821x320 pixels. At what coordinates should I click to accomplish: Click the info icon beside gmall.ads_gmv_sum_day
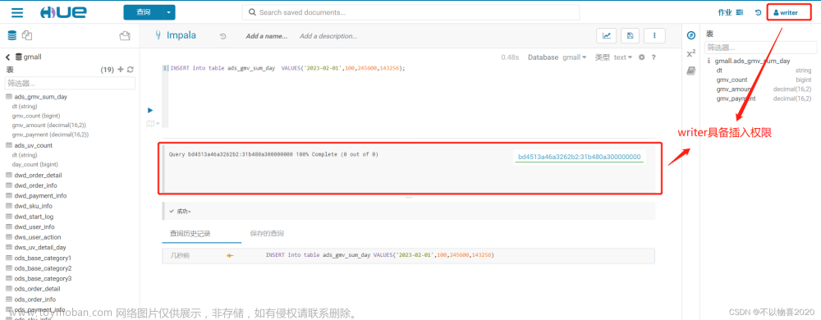pos(709,61)
